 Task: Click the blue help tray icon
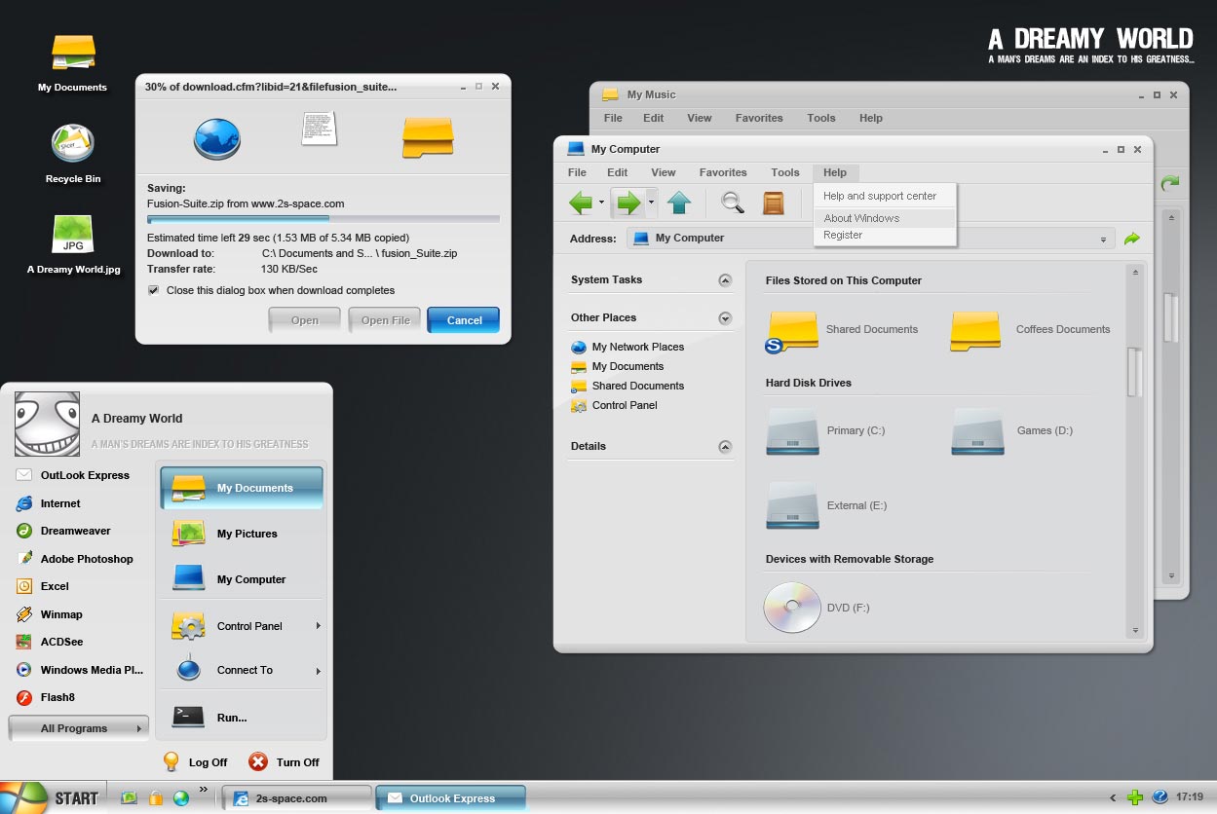1160,797
